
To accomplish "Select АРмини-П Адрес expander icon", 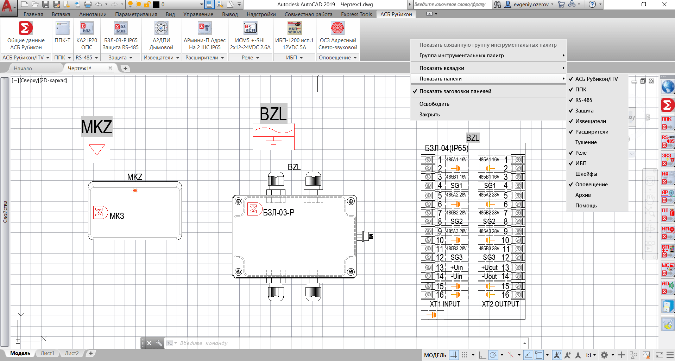I will [204, 36].
